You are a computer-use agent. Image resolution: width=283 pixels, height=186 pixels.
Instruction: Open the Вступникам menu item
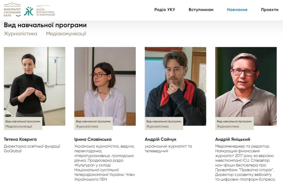pyautogui.click(x=201, y=10)
